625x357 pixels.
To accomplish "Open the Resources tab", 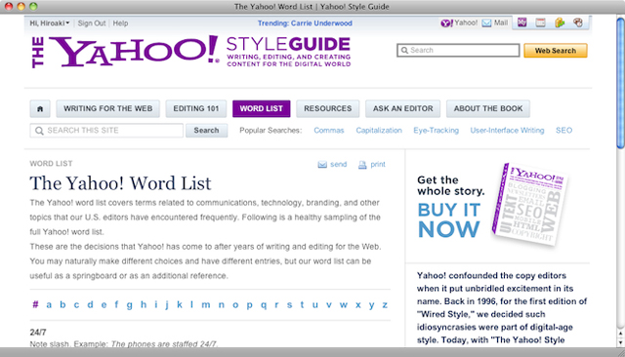I will click(328, 108).
